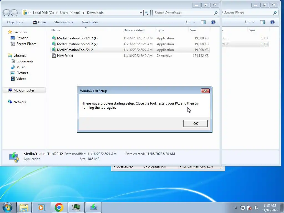Launch Windows Media Player from taskbar
284x213 pixels.
(41, 207)
